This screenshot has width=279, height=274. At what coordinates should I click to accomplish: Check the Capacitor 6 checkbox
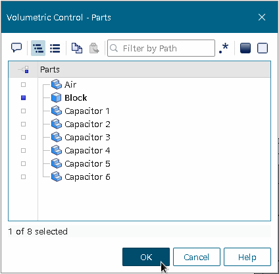pos(23,177)
